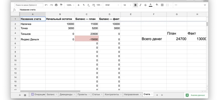Open the 125% zoom dropdown
219x100 pixels.
pyautogui.click(x=70, y=5)
